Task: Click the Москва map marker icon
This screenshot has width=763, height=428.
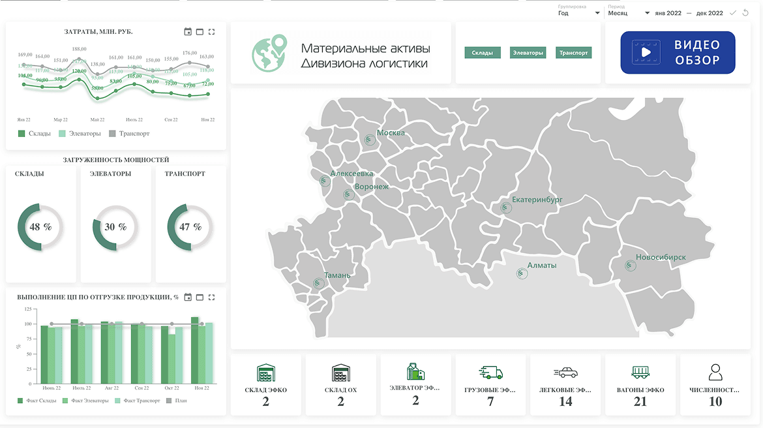Action: [x=370, y=140]
